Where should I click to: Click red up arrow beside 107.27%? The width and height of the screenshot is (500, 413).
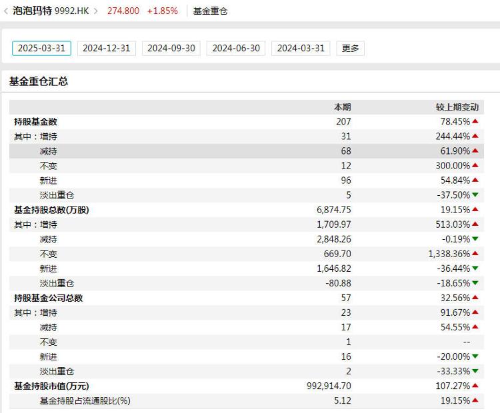tap(475, 386)
